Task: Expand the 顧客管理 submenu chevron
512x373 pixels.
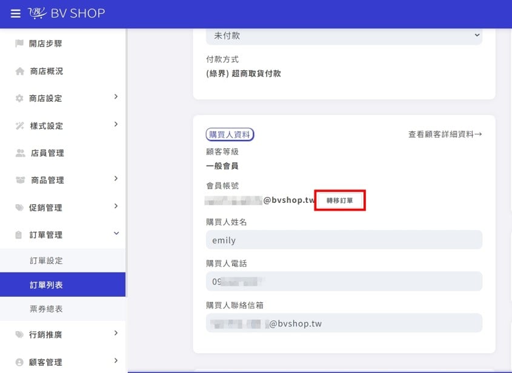Action: (116, 361)
